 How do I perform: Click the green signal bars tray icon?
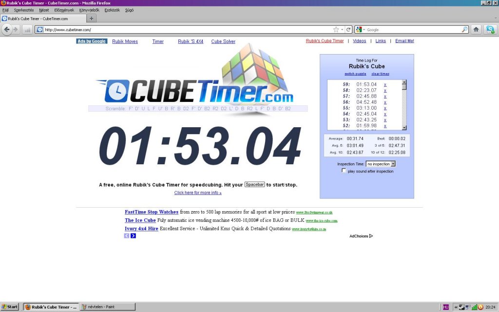475,307
